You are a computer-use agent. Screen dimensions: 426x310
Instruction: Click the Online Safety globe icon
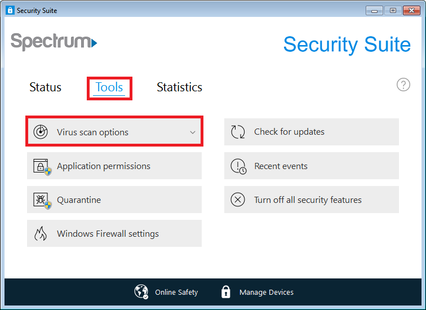click(141, 292)
